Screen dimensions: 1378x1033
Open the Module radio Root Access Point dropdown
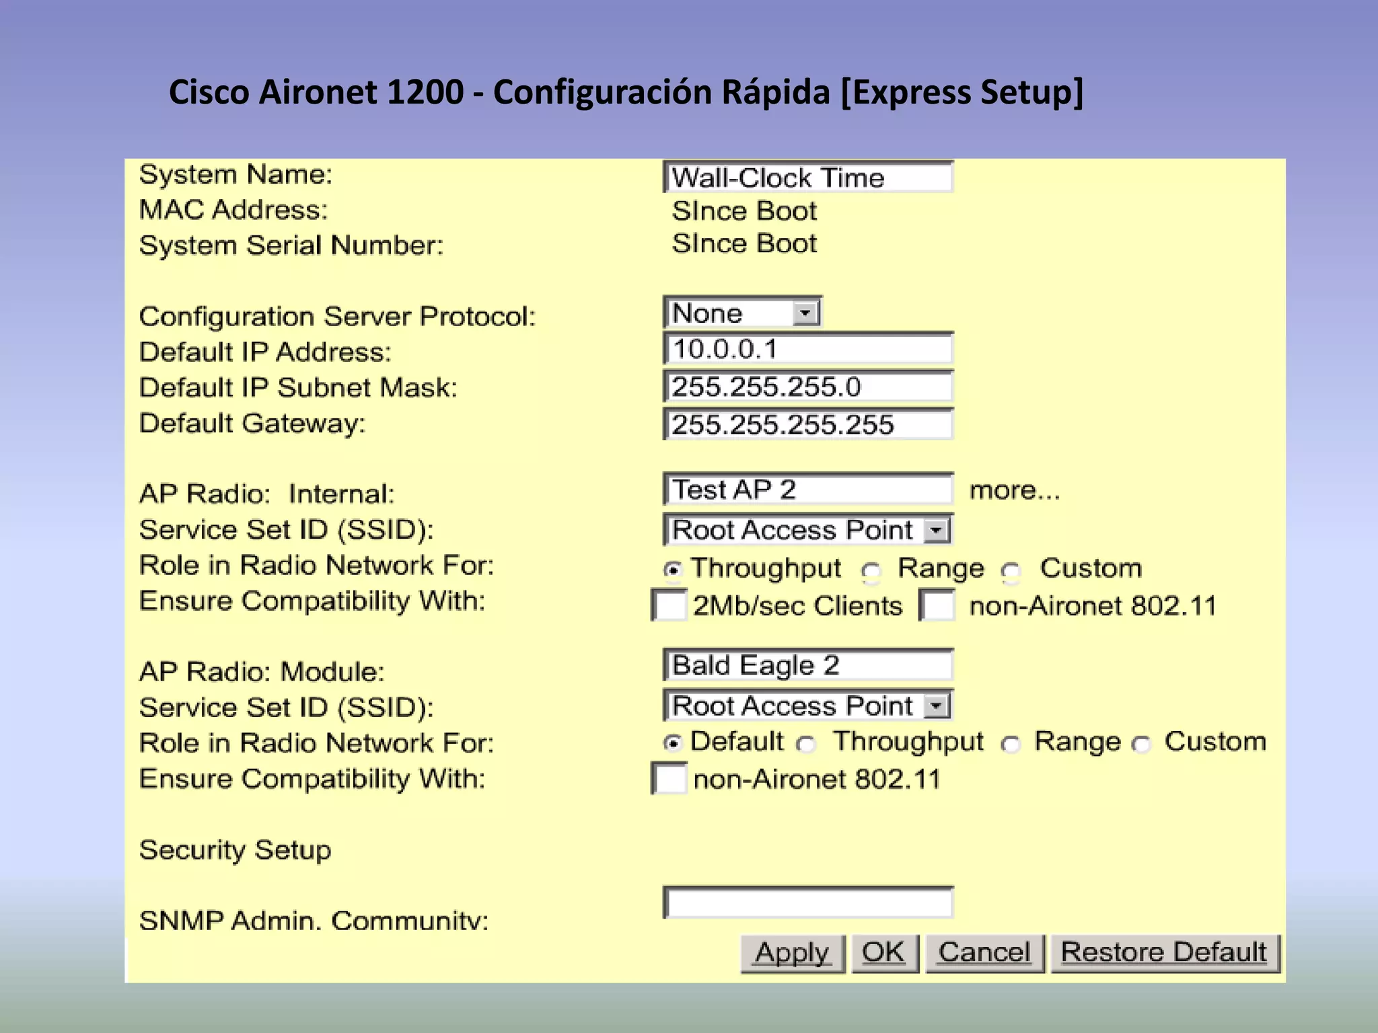click(807, 706)
